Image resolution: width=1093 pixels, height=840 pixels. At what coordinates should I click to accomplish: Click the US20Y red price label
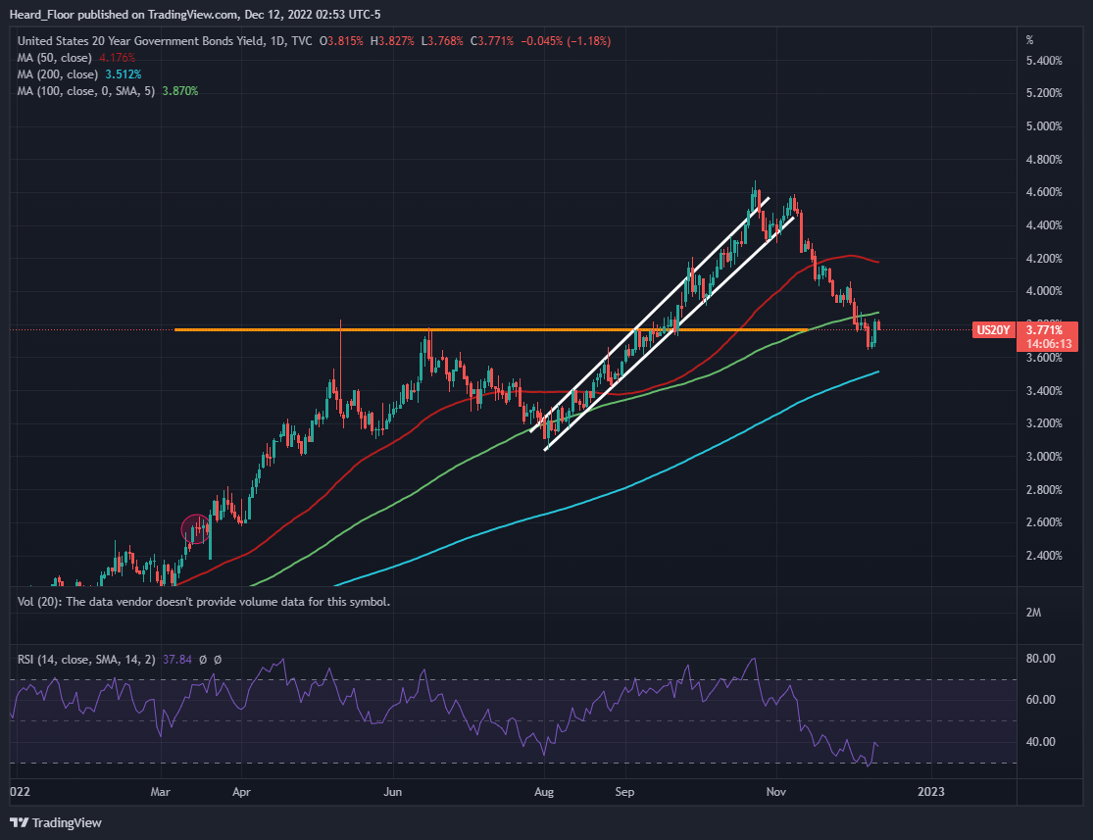coord(993,329)
